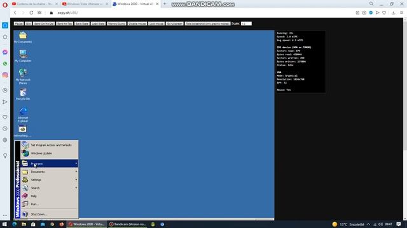This screenshot has height=228, width=407.
Task: Click the site security padlock icon
Action: coord(51,13)
